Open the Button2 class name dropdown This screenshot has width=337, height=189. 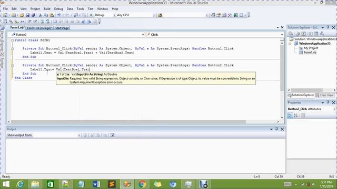click(x=143, y=35)
